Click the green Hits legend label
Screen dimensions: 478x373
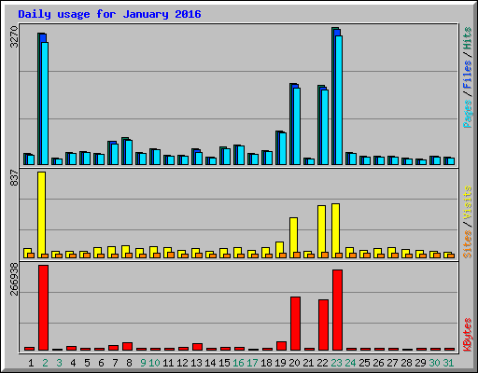point(468,38)
